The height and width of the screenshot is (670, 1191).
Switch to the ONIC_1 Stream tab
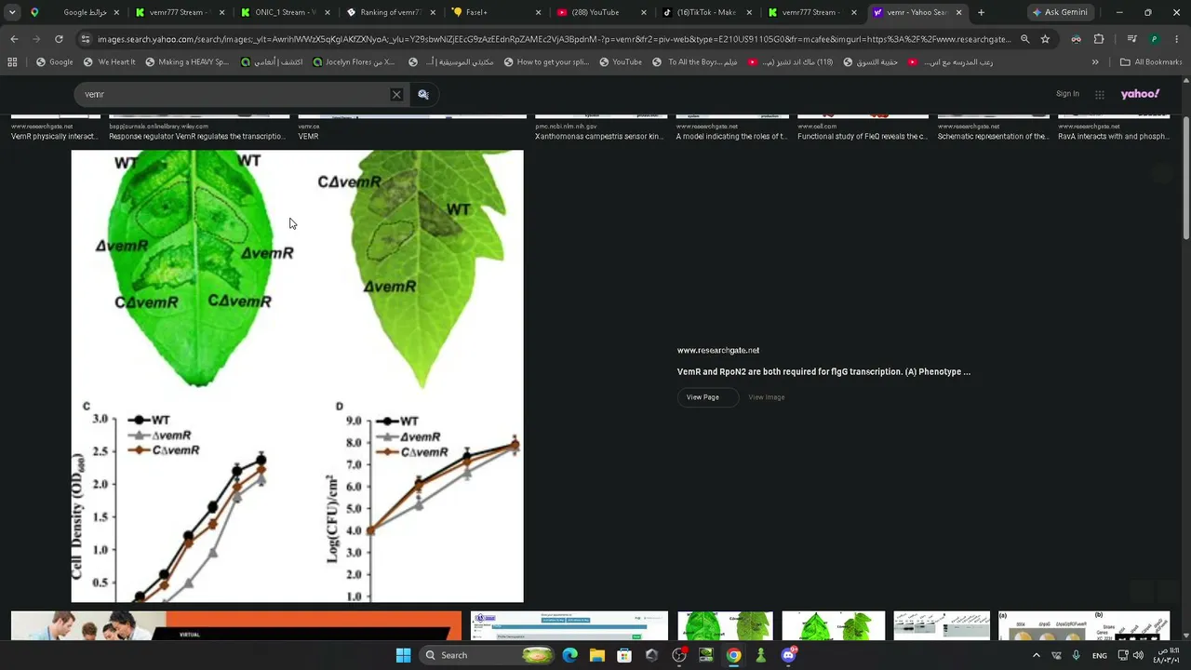284,12
